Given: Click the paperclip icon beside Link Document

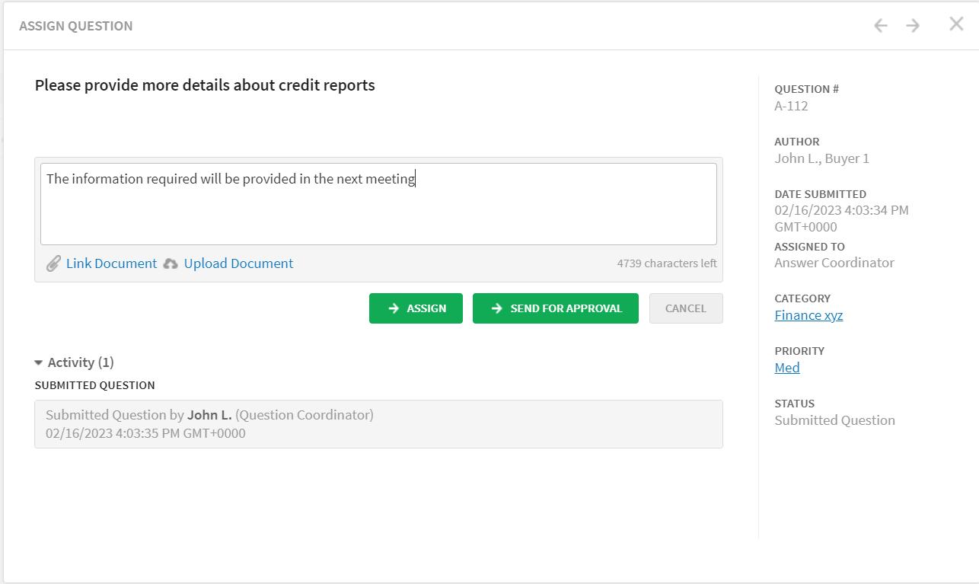Looking at the screenshot, I should coord(53,263).
